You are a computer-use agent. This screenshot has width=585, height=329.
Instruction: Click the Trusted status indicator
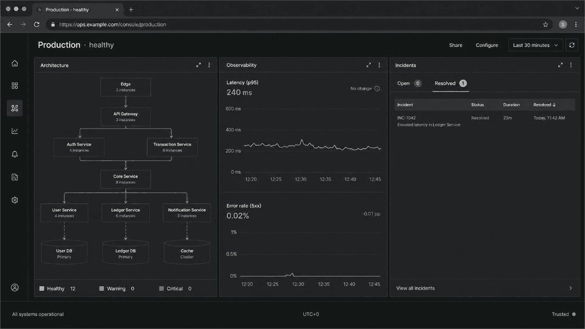point(563,314)
